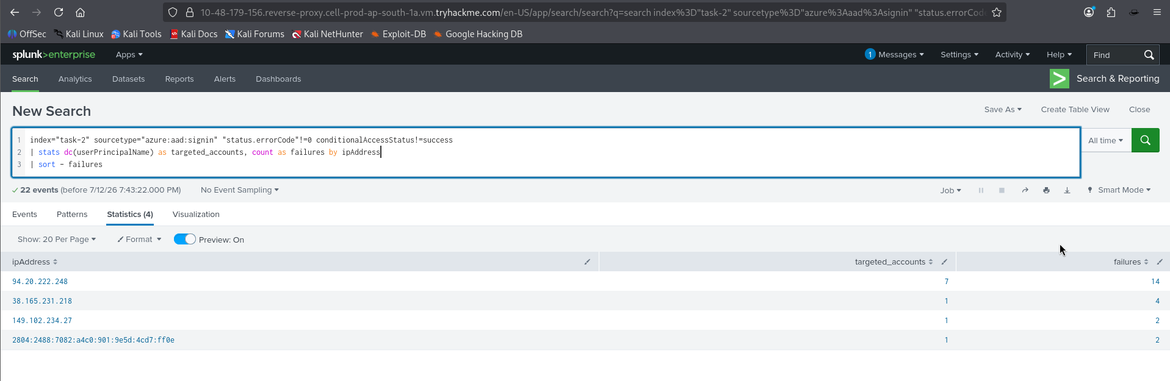
Task: Export results with download icon
Action: coord(1067,190)
